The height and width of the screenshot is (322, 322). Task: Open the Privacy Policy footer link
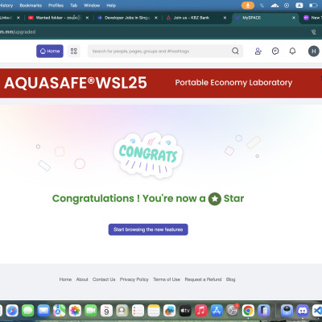point(134,279)
